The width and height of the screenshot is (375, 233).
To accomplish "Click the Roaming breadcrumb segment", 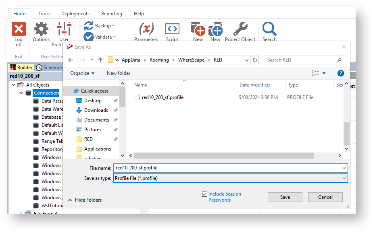I will 159,60.
